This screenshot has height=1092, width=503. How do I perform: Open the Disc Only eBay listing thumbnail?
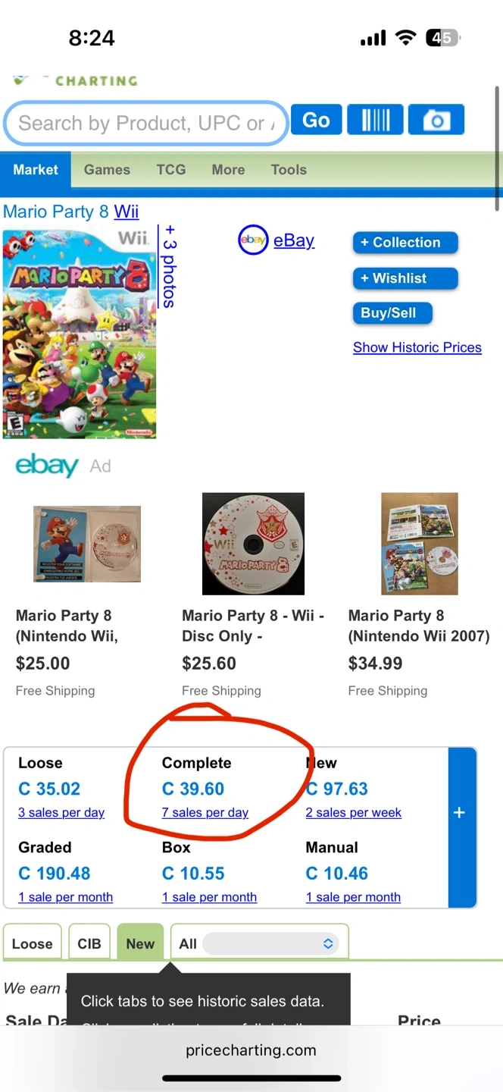253,544
